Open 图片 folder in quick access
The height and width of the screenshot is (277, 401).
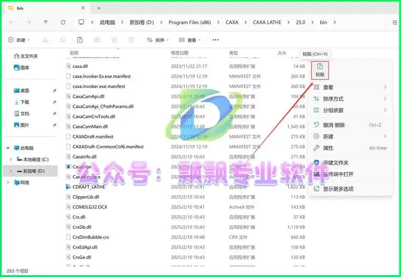[x=22, y=125]
